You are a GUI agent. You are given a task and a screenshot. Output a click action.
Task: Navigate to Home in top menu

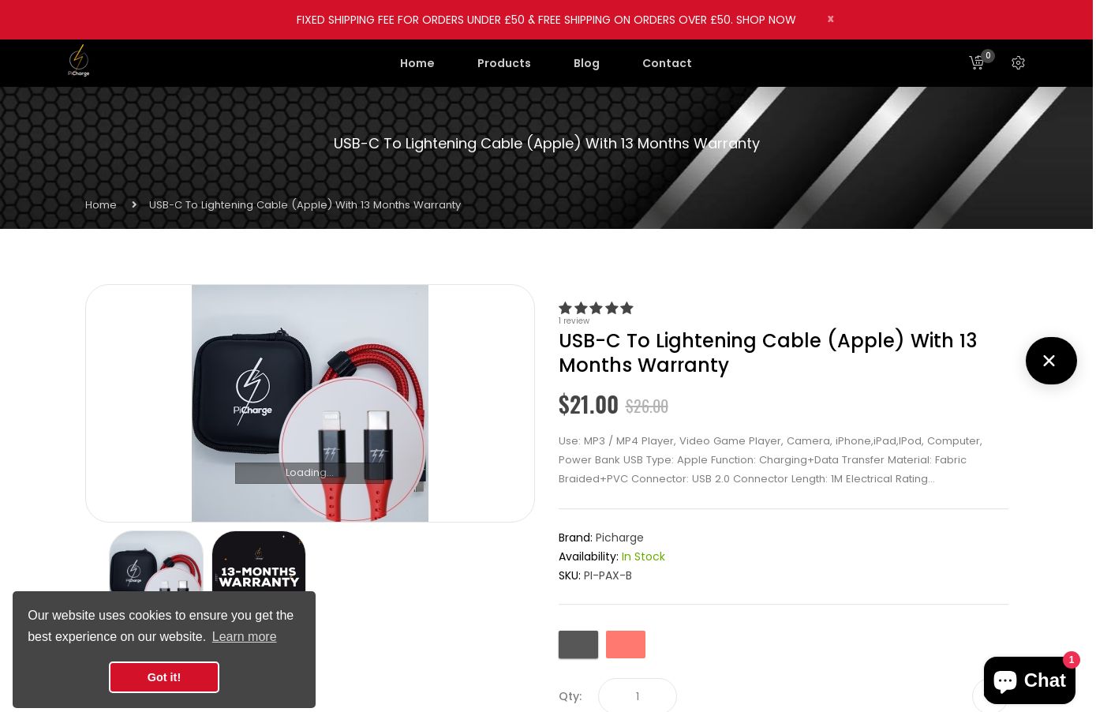point(417,63)
